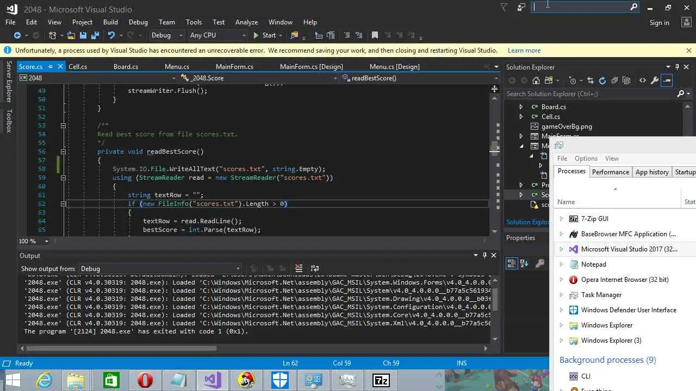Switch to the Board.cs tab
Screen dimensions: 696x391
pos(126,66)
